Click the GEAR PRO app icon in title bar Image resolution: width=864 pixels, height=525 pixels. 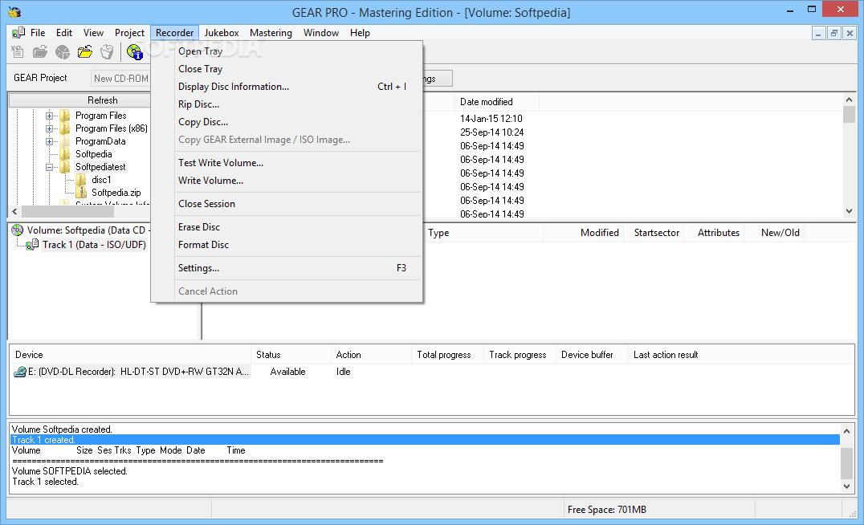click(15, 12)
